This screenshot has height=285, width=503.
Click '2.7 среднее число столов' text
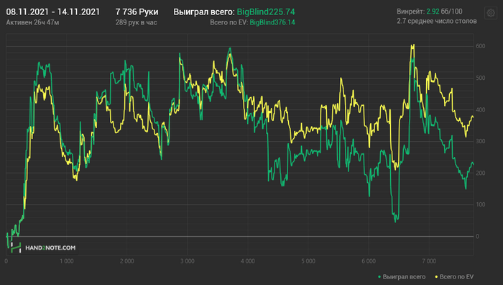437,21
